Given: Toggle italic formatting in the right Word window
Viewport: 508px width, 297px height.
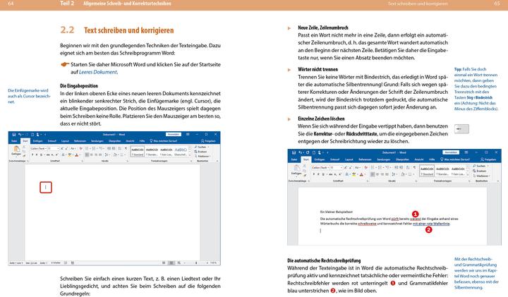Looking at the screenshot, I should coord(317,174).
